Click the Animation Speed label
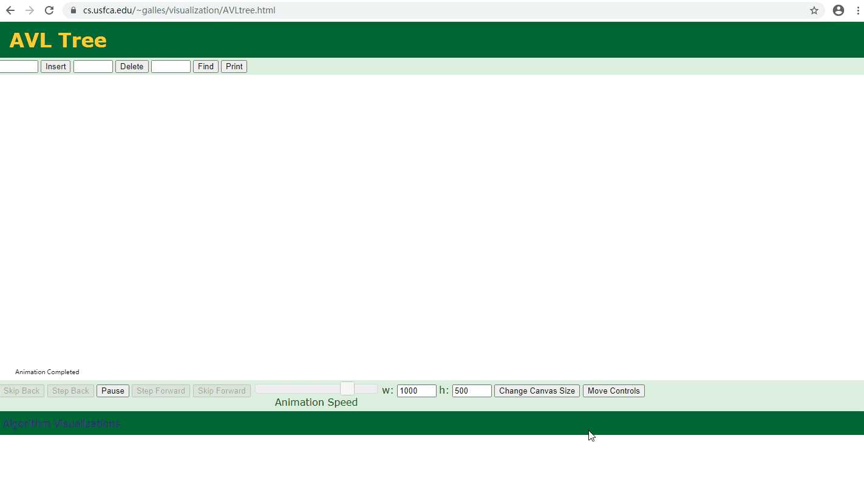Image resolution: width=864 pixels, height=492 pixels. tap(316, 402)
